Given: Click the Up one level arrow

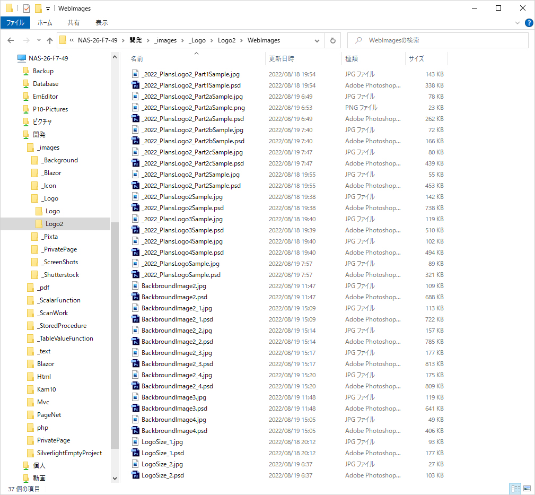Looking at the screenshot, I should coord(50,40).
